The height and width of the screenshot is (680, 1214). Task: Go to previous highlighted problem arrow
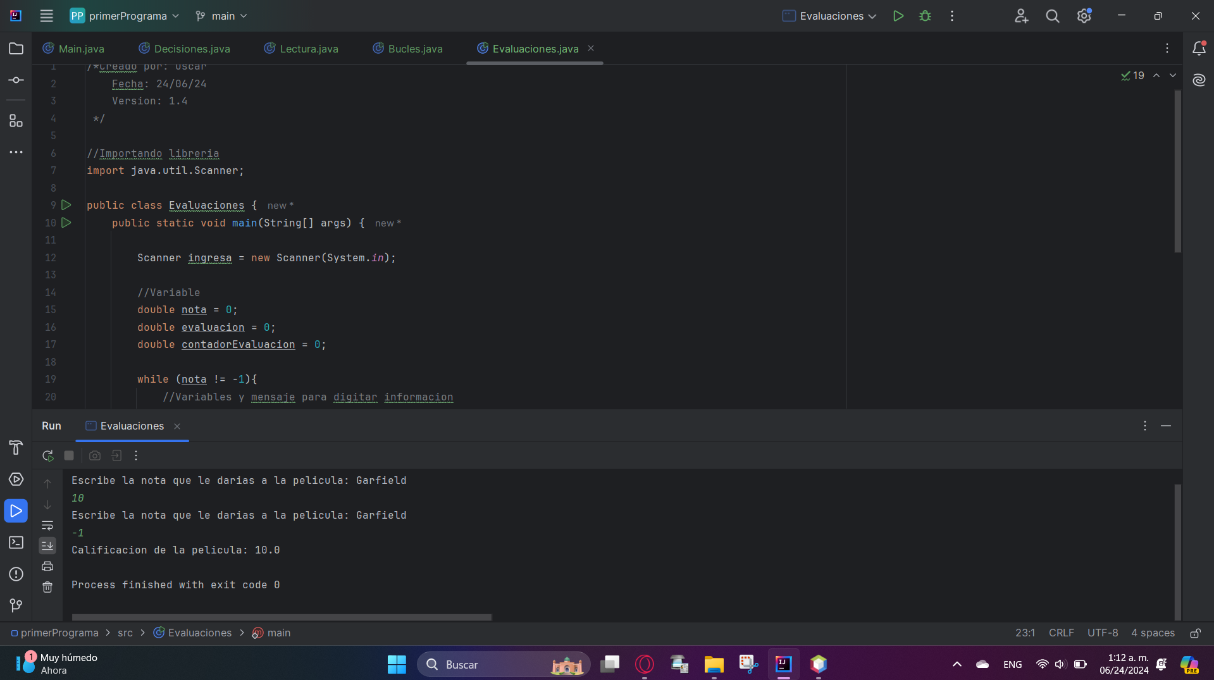pos(1156,75)
